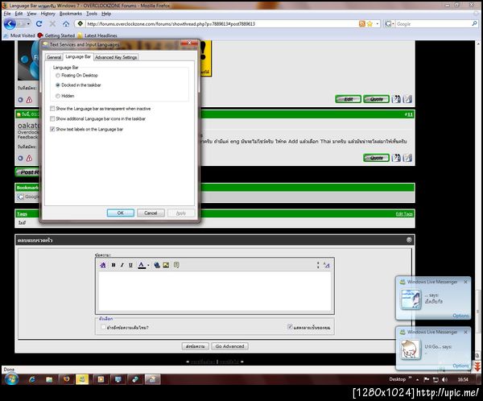Click in the reply message text area

(x=215, y=291)
